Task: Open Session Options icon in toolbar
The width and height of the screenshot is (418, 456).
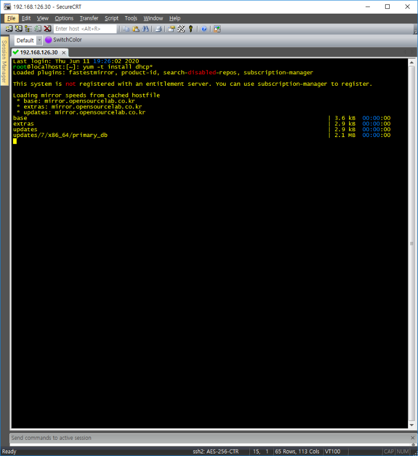Action: tap(171, 29)
